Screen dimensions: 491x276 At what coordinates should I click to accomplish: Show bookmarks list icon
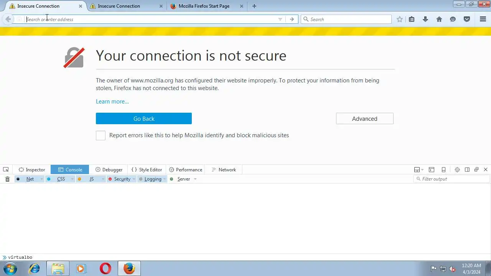click(412, 19)
